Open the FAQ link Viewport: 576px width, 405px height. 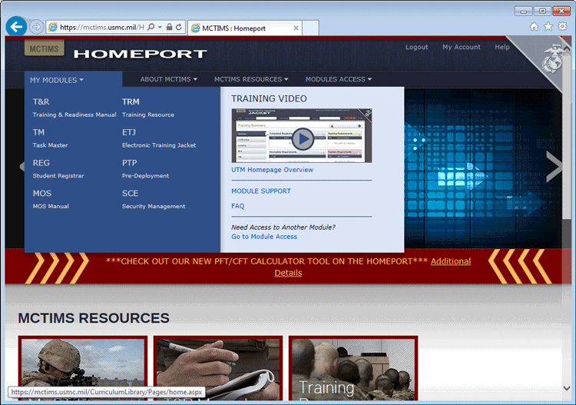click(x=237, y=206)
